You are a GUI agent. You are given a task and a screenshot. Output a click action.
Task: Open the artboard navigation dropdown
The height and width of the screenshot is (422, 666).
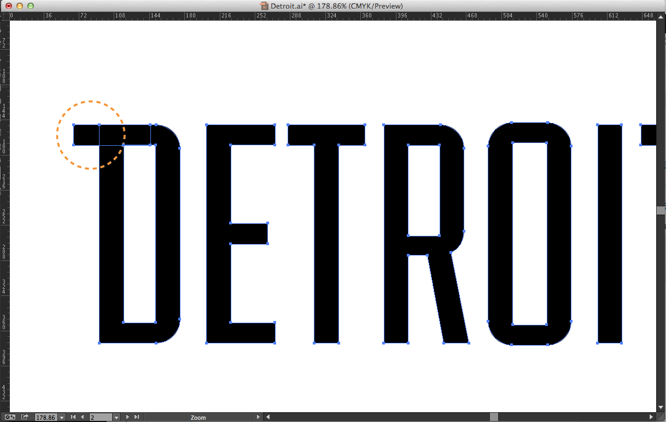[x=116, y=418]
